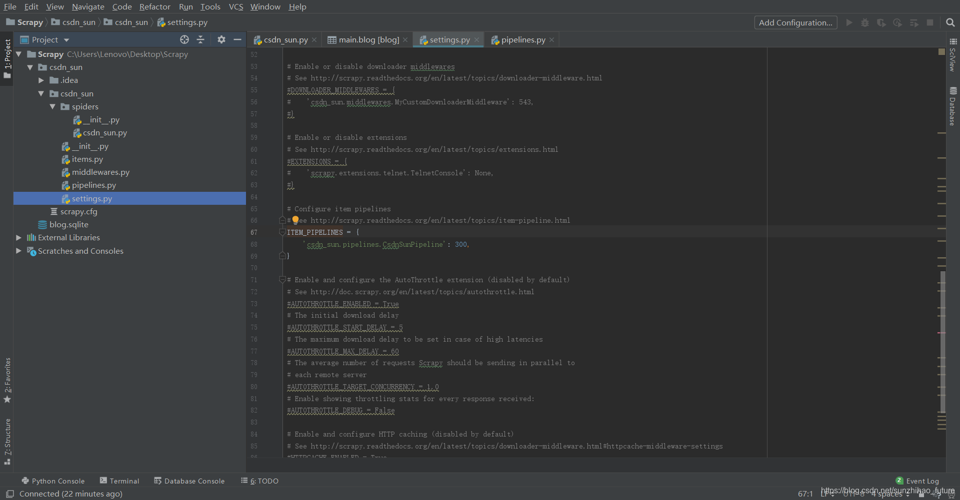
Task: Click the Run with Coverage icon
Action: point(881,22)
